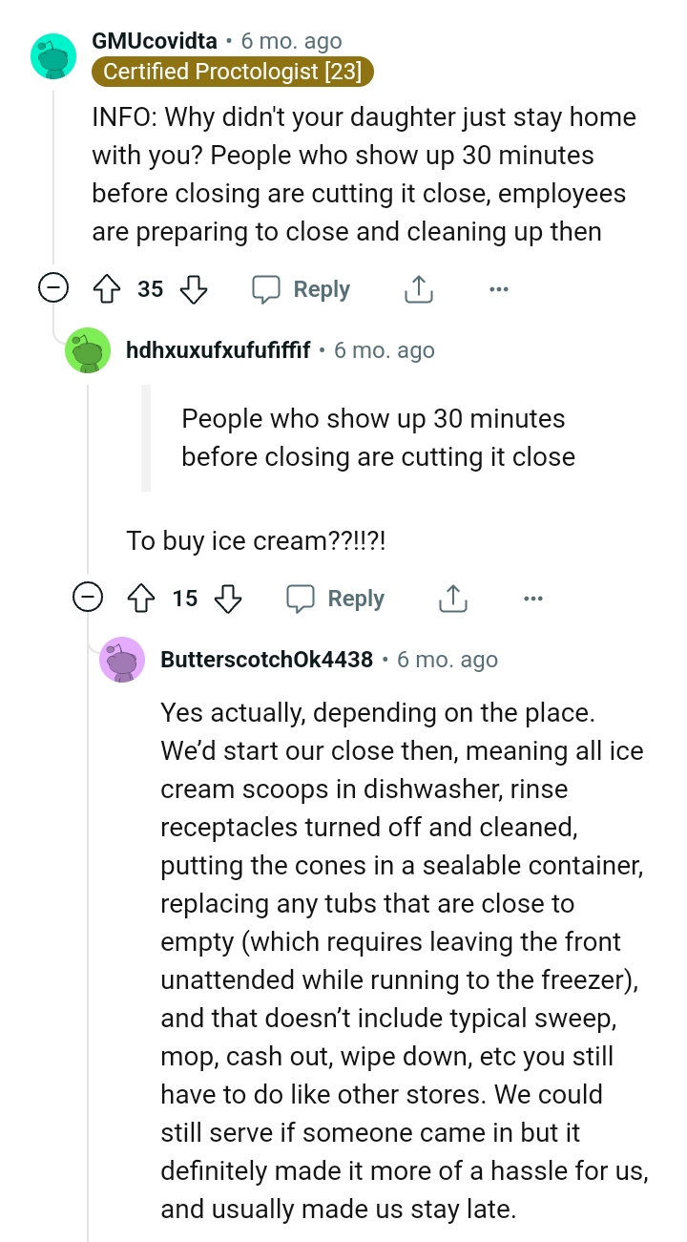Open more options for GMUcovidta's comment
Viewport: 687px width, 1242px height.
point(498,288)
